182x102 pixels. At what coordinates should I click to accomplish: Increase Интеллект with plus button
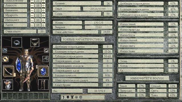point(43,20)
